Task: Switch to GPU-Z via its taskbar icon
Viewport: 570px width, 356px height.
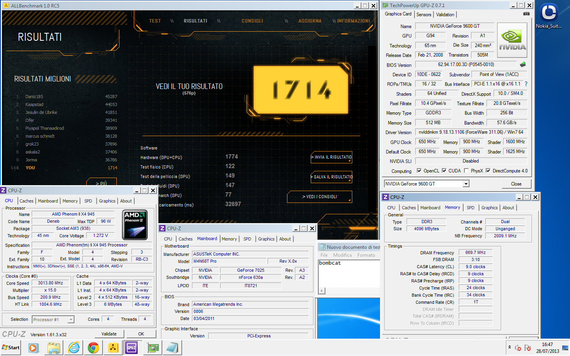Action: click(x=153, y=348)
